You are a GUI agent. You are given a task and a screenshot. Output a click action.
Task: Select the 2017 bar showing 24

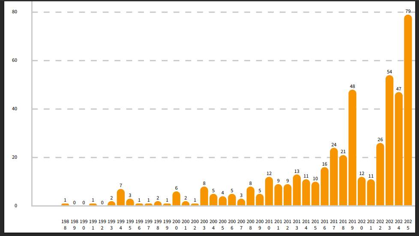[334, 177]
